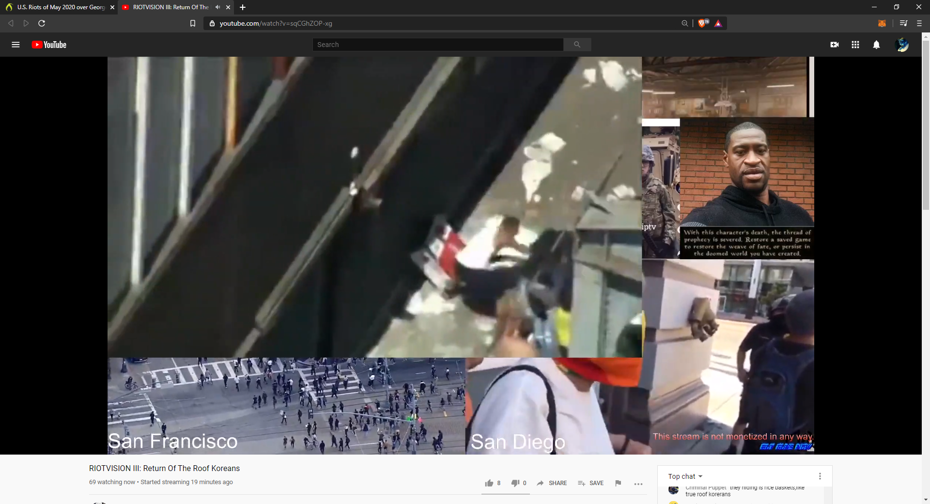Go forward with the browser forward arrow
The height and width of the screenshot is (504, 930).
(x=26, y=23)
